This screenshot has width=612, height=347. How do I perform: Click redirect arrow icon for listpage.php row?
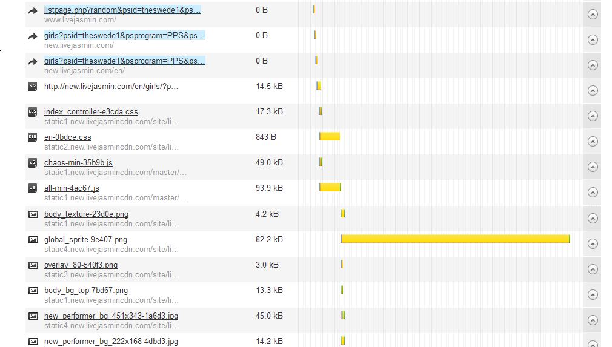coord(33,11)
